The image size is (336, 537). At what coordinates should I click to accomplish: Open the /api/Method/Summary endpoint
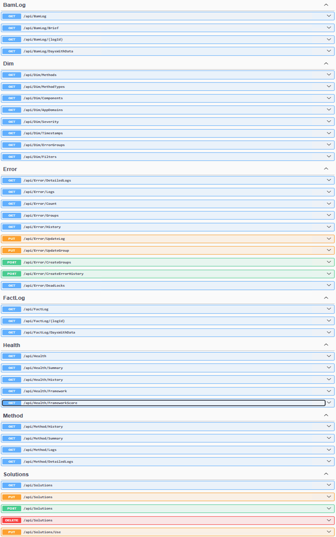pos(168,438)
